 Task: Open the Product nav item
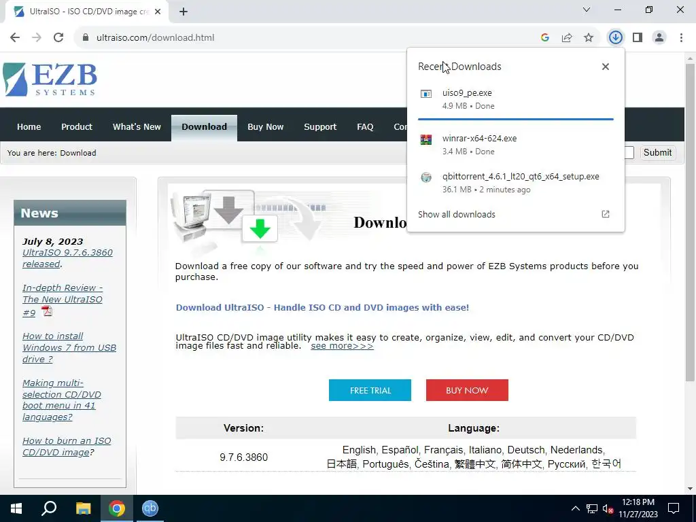[x=77, y=127]
